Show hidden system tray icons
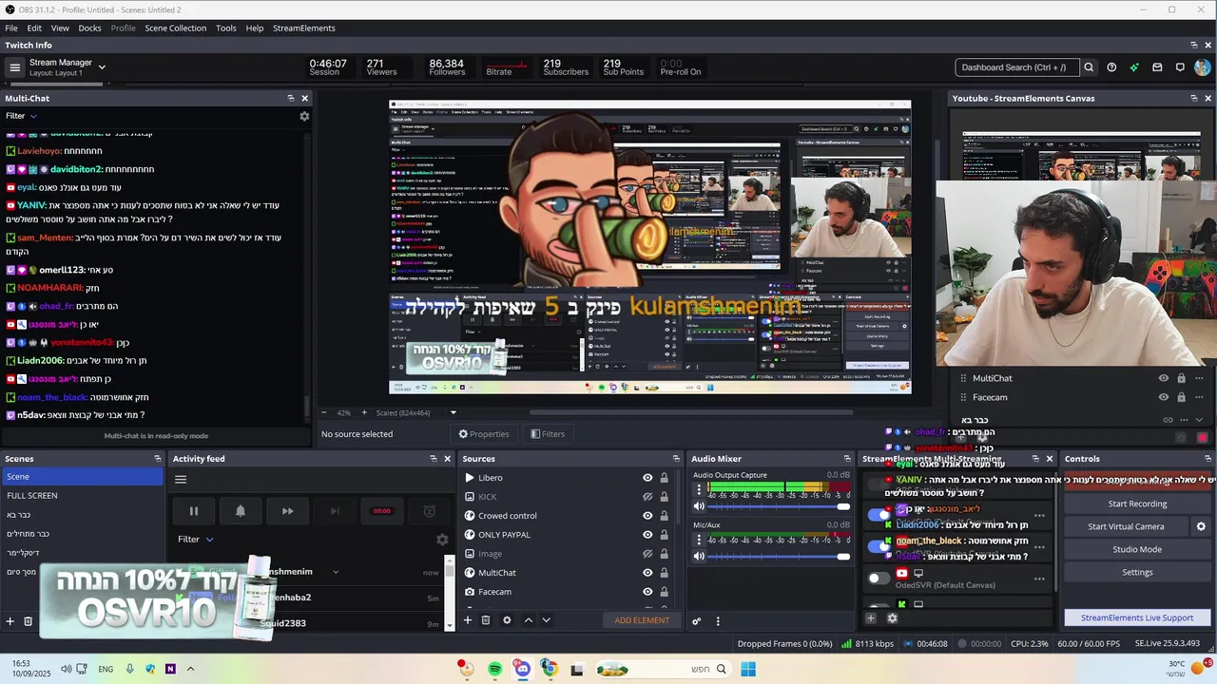The width and height of the screenshot is (1217, 684). 190,669
